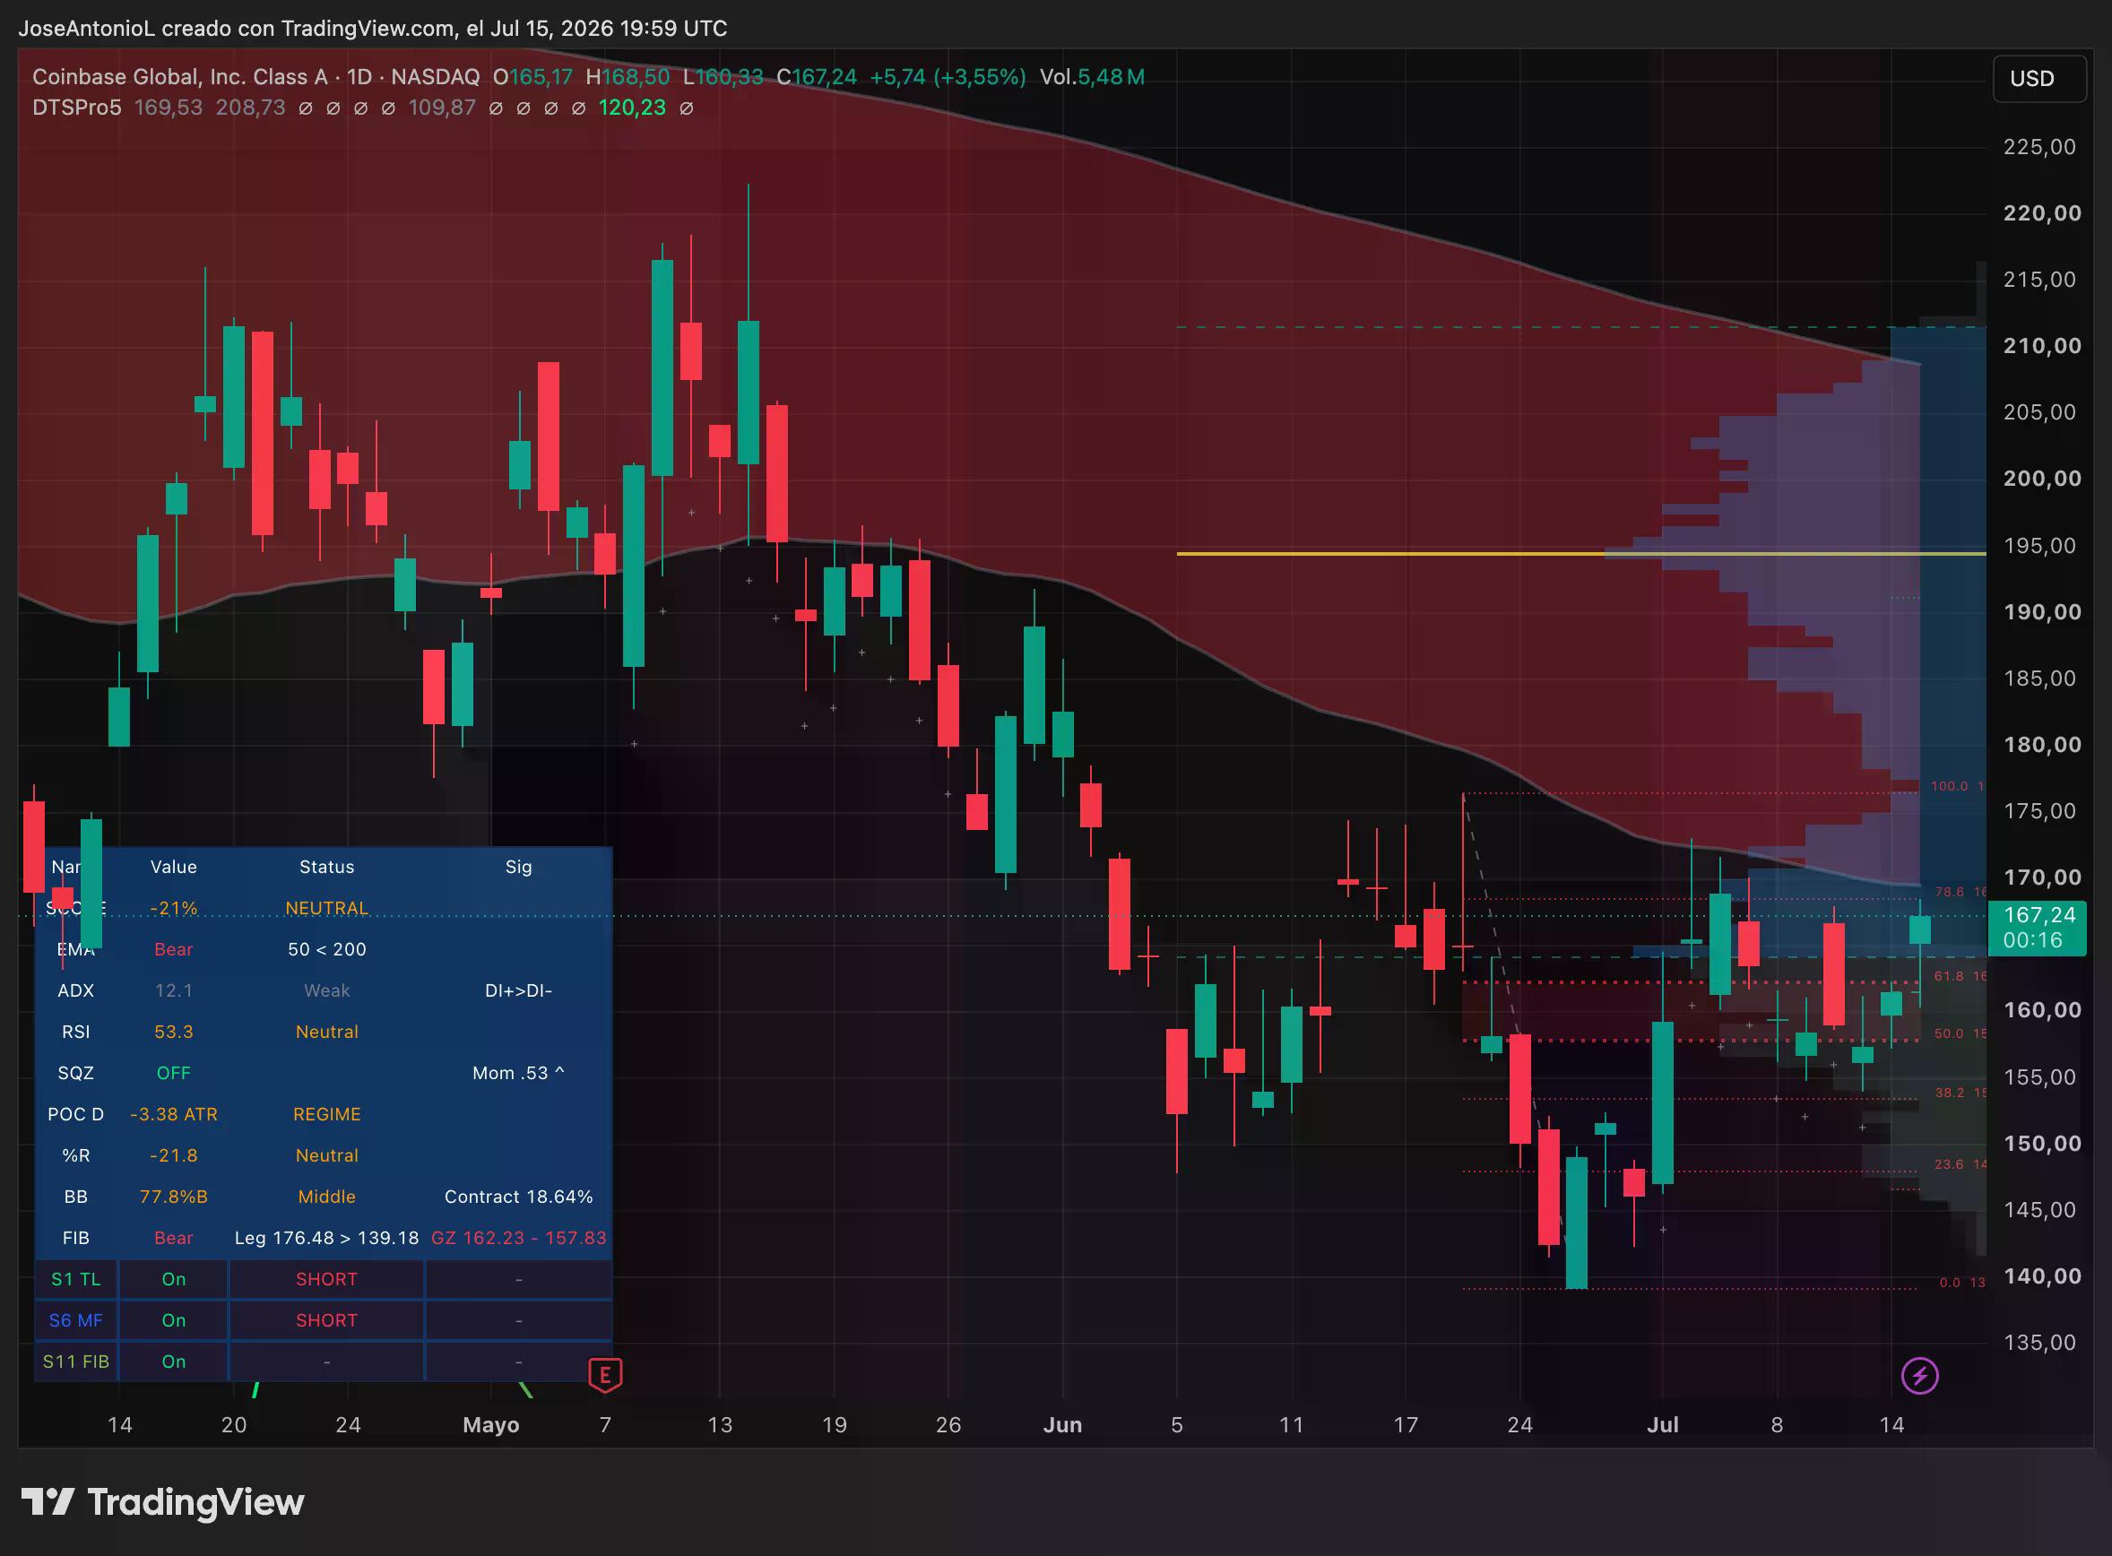This screenshot has width=2112, height=1556.
Task: Click the purple lightning bolt icon
Action: (1920, 1375)
